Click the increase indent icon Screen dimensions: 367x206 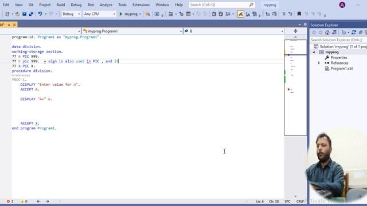290,14
